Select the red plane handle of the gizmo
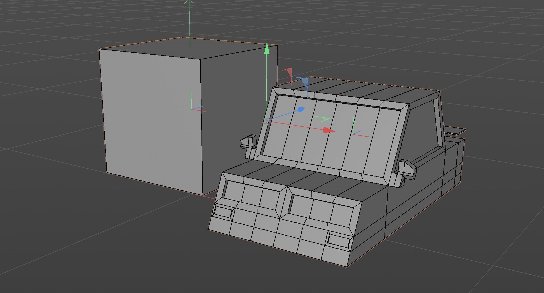 tap(288, 72)
